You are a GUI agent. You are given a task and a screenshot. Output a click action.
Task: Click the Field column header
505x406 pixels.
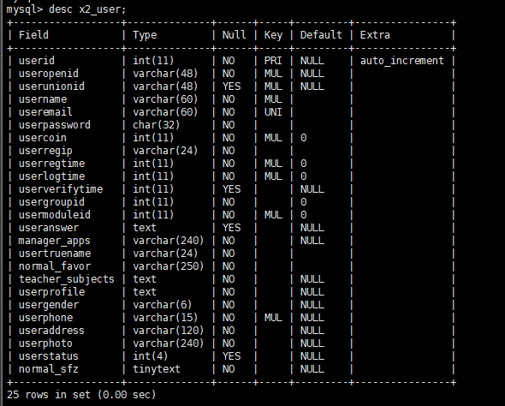click(33, 35)
